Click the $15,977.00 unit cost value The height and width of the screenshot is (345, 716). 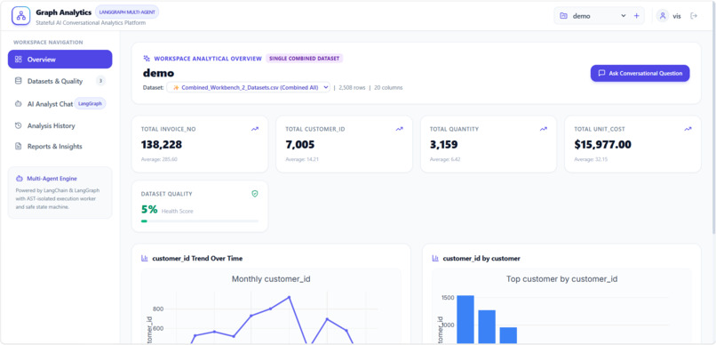(603, 145)
